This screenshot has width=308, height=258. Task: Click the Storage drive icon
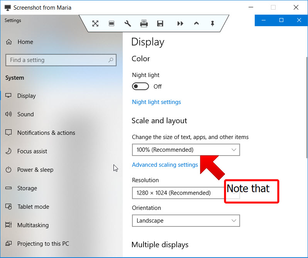pos(8,188)
